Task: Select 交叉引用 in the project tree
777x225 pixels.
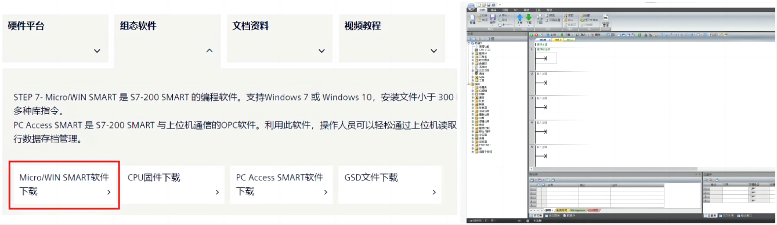Action: point(483,71)
